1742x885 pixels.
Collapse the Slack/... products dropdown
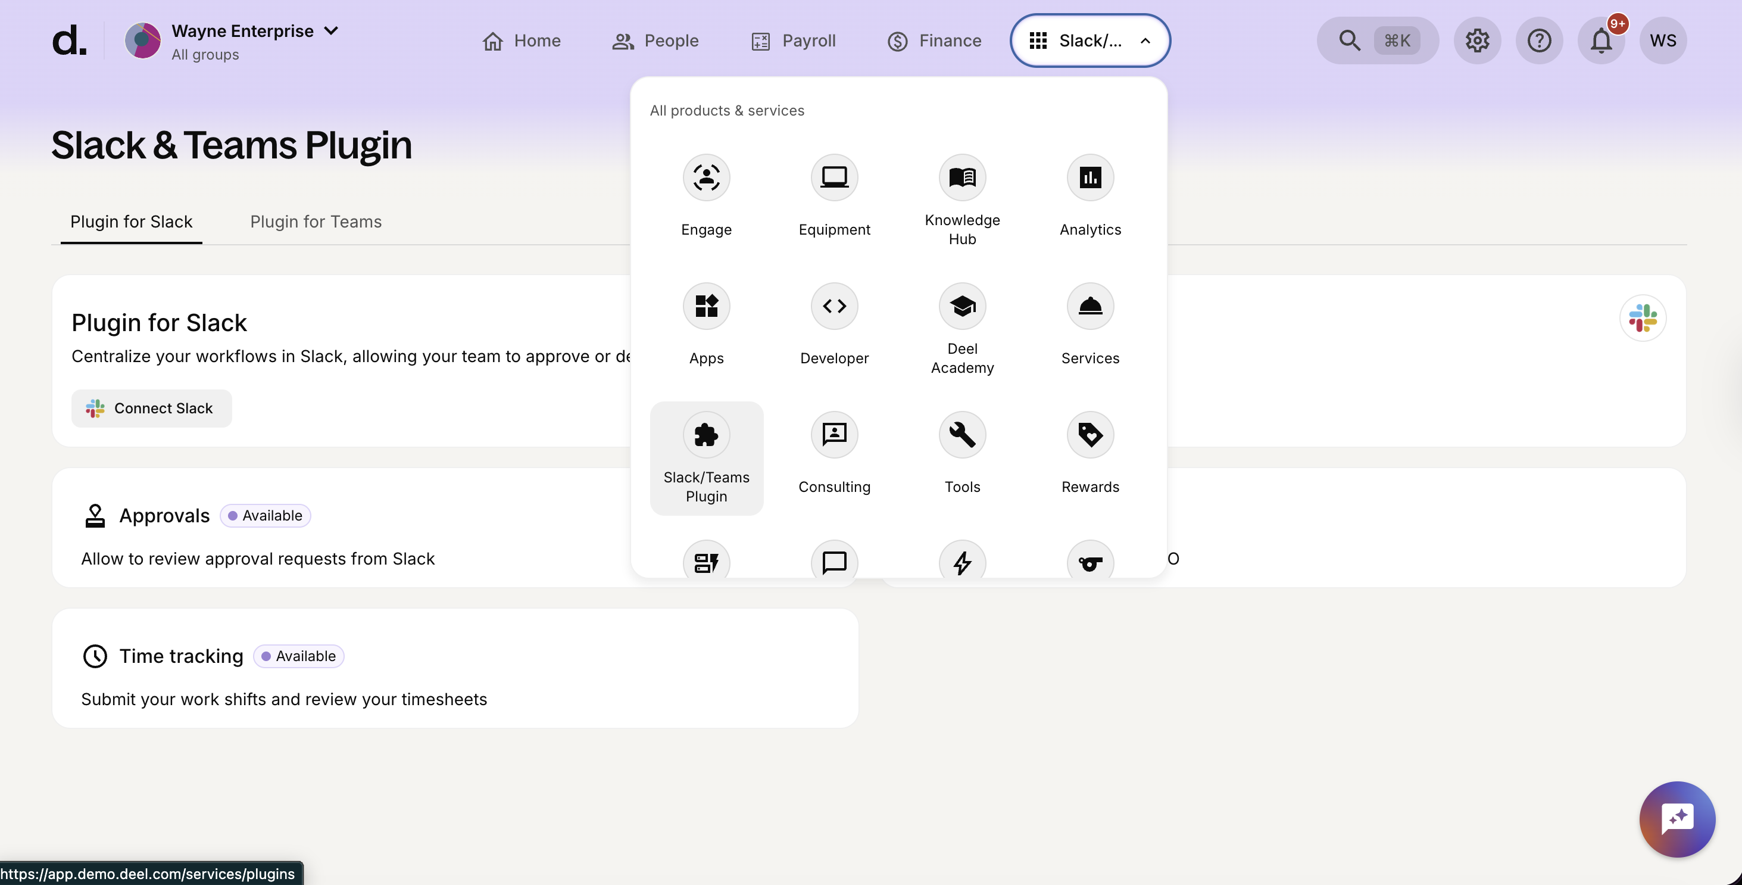coord(1089,40)
